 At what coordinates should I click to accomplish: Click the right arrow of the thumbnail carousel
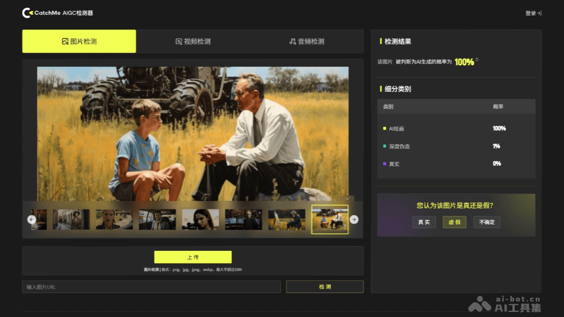(354, 219)
